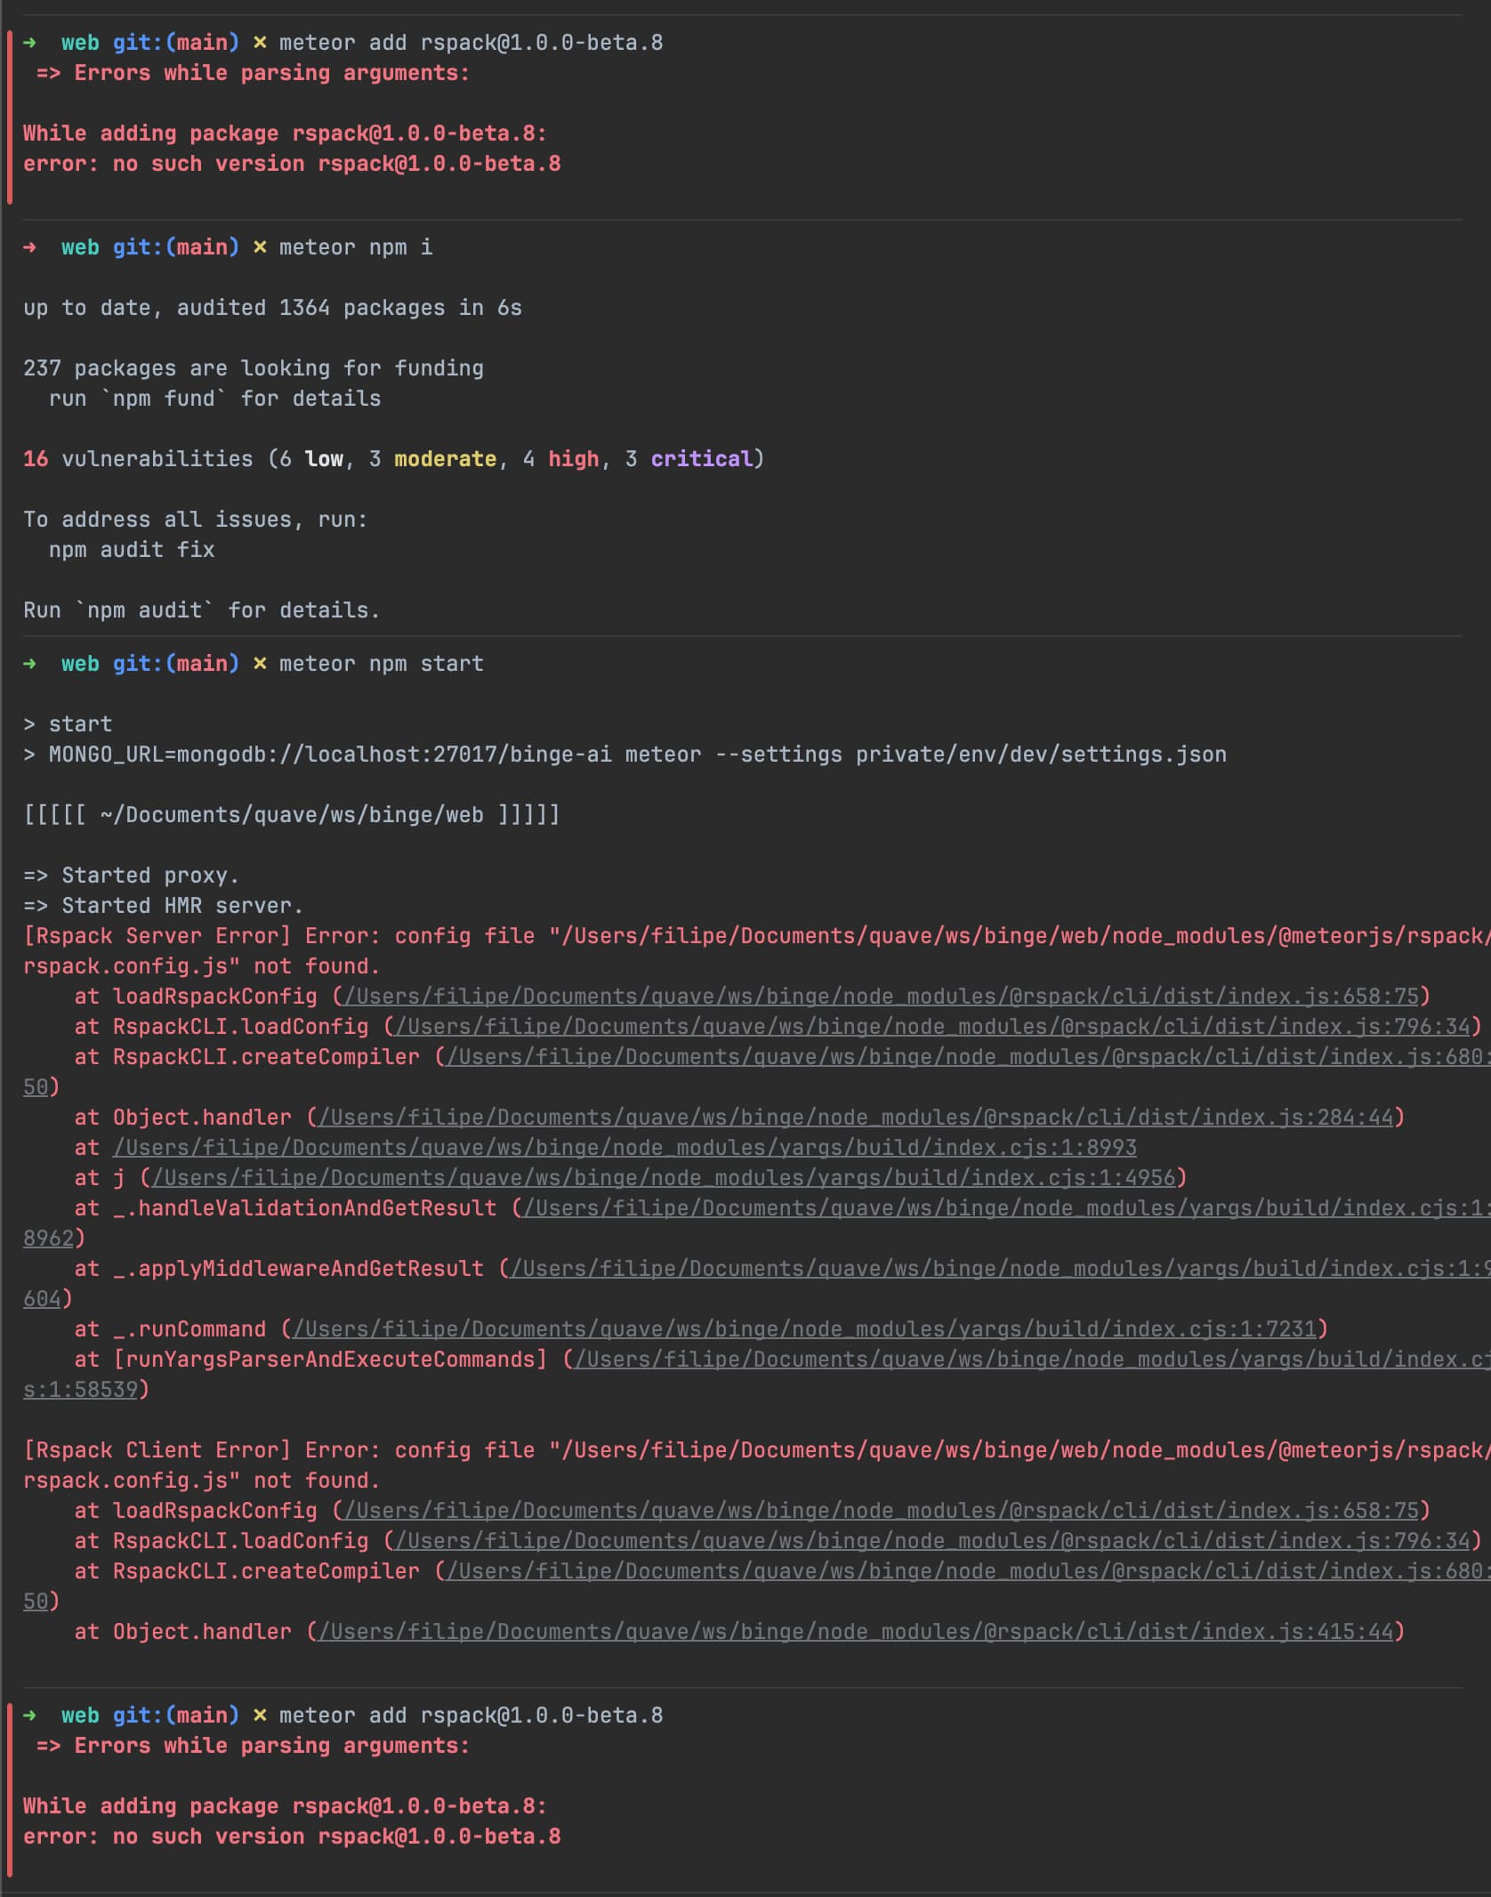1491x1897 pixels.
Task: Open the Object.handler link ending in index.js:415:44
Action: 855,1632
